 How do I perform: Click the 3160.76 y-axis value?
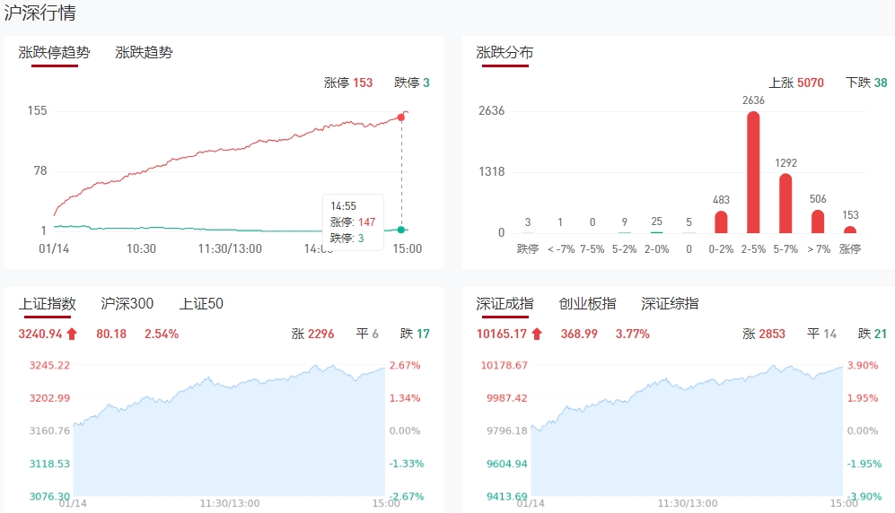(49, 430)
